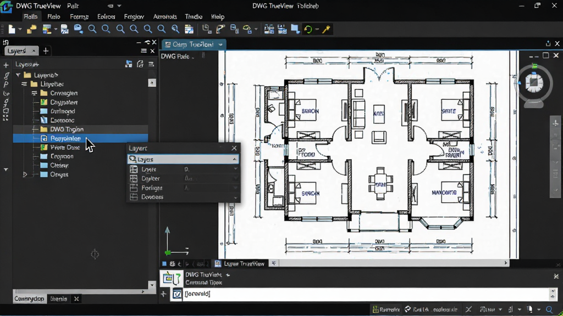563x316 pixels.
Task: Collapse the 'Llayelter' folder node
Action: pos(24,84)
